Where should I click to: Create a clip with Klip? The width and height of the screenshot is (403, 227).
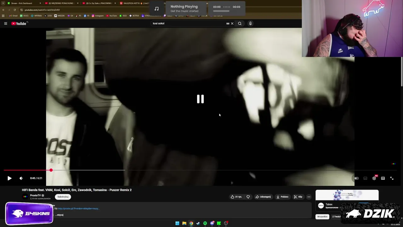(298, 197)
